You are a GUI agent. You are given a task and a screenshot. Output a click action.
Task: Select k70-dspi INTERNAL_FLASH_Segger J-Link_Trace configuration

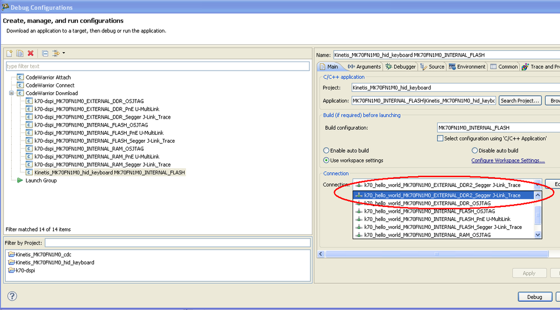coord(105,141)
